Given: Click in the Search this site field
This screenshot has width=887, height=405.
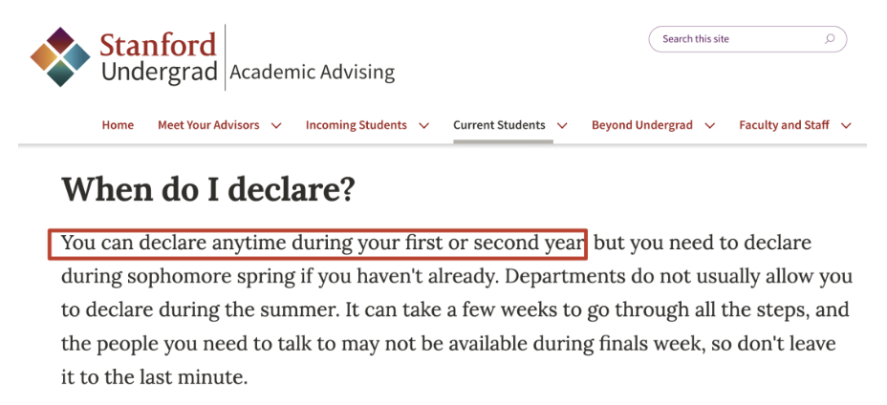Looking at the screenshot, I should point(747,39).
